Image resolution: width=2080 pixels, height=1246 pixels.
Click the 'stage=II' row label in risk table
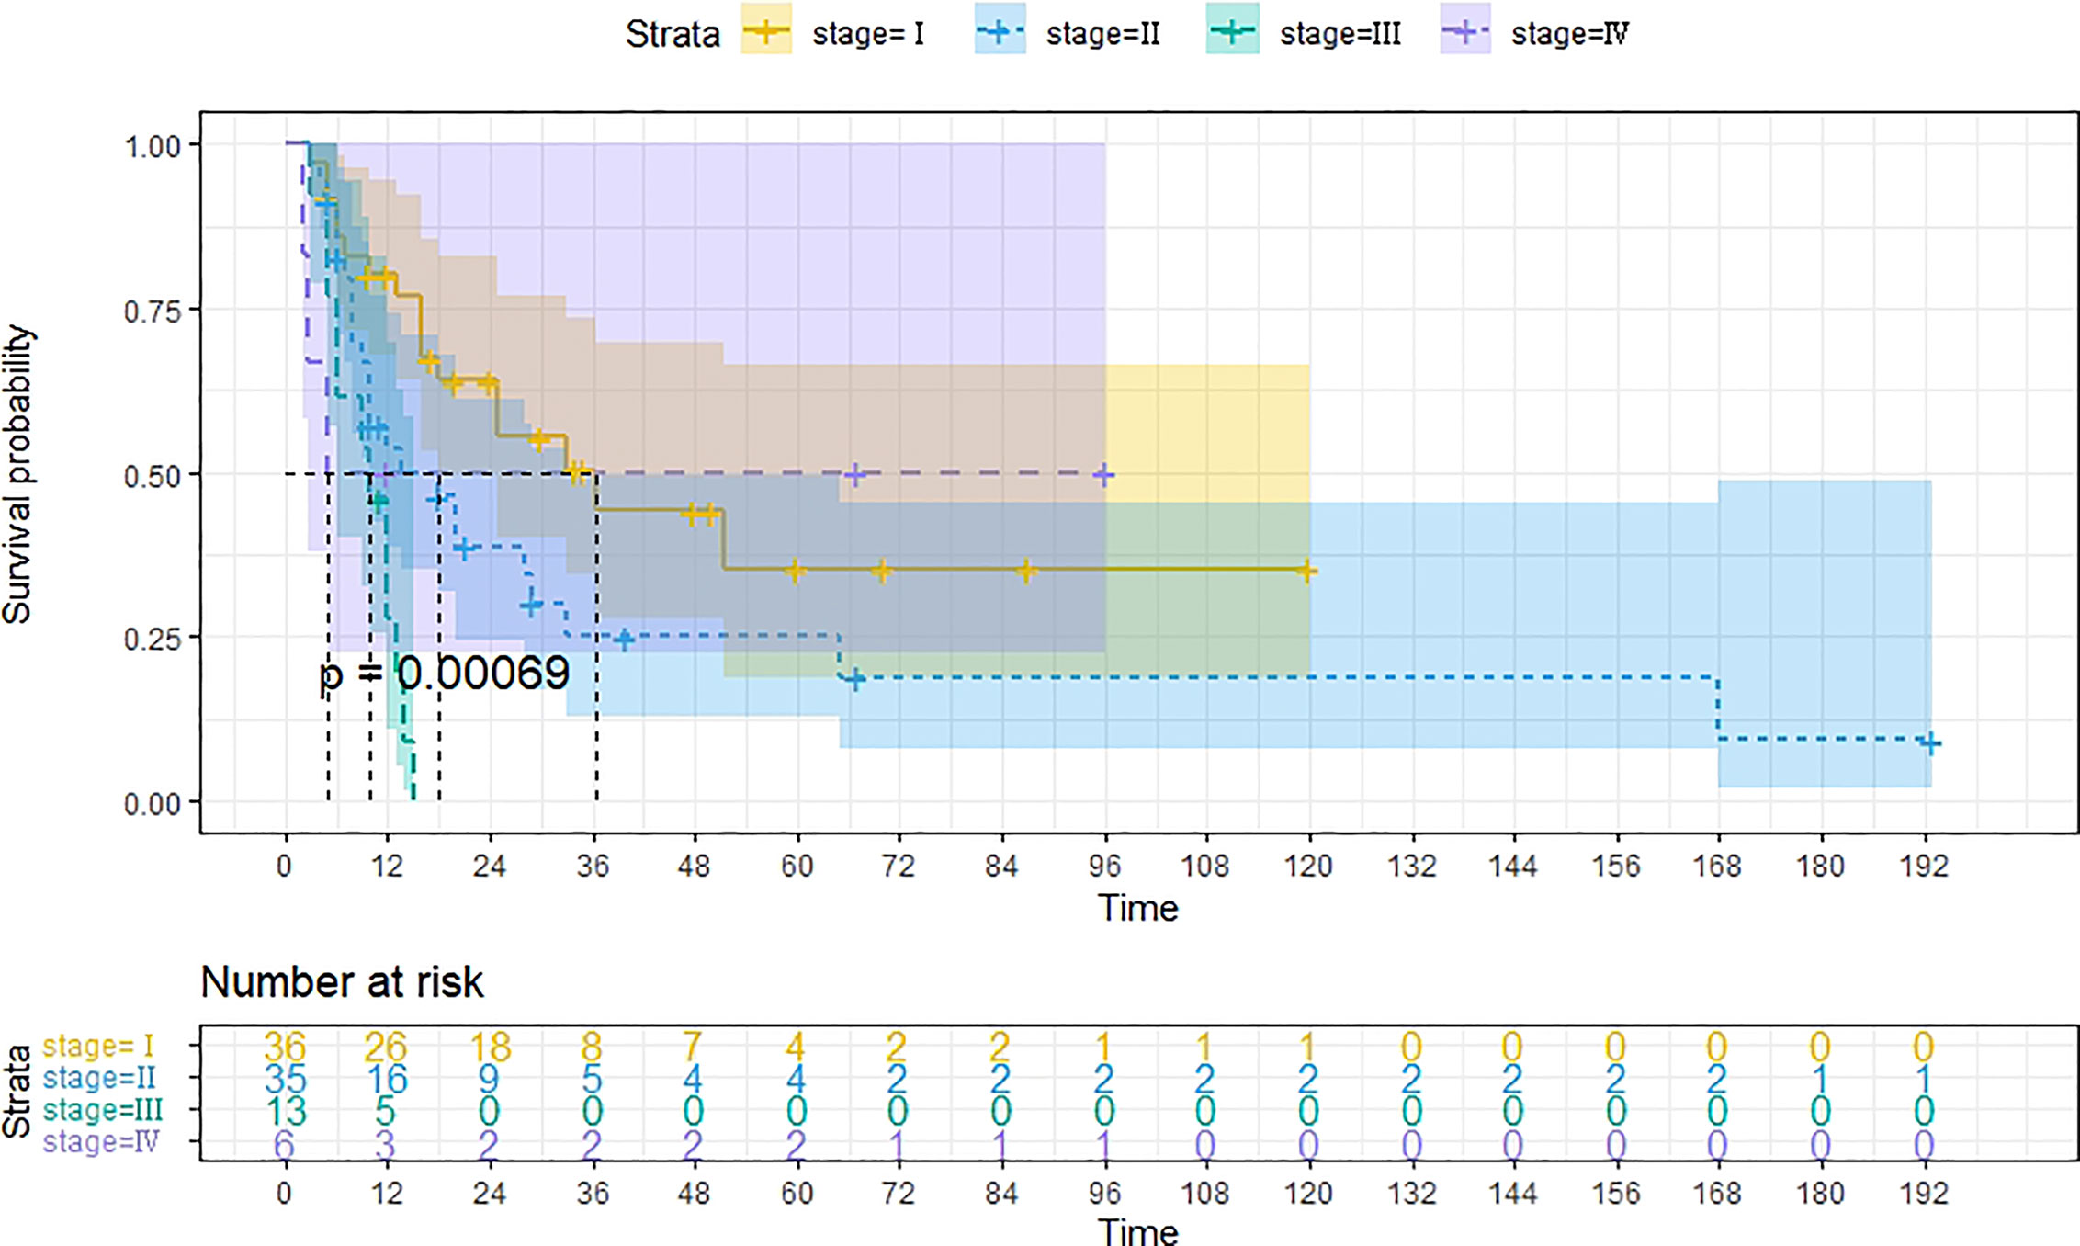[x=99, y=1077]
